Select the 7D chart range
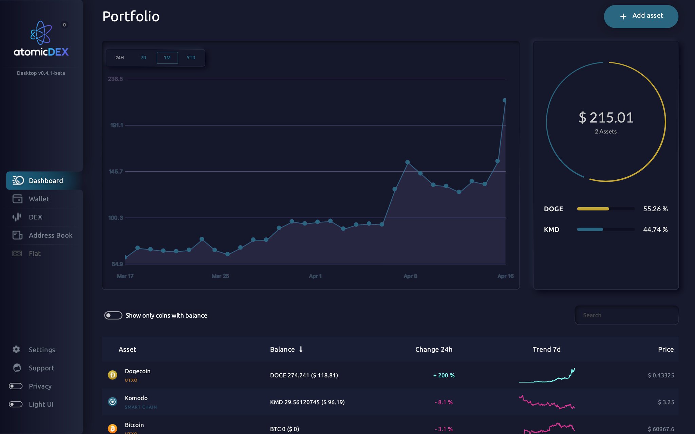This screenshot has height=434, width=695. (x=143, y=58)
